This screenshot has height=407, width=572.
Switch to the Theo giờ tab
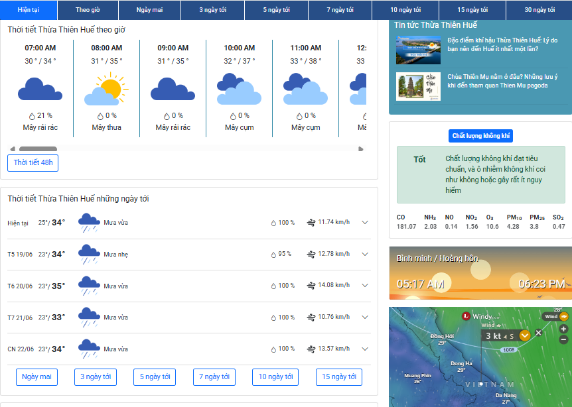point(88,10)
